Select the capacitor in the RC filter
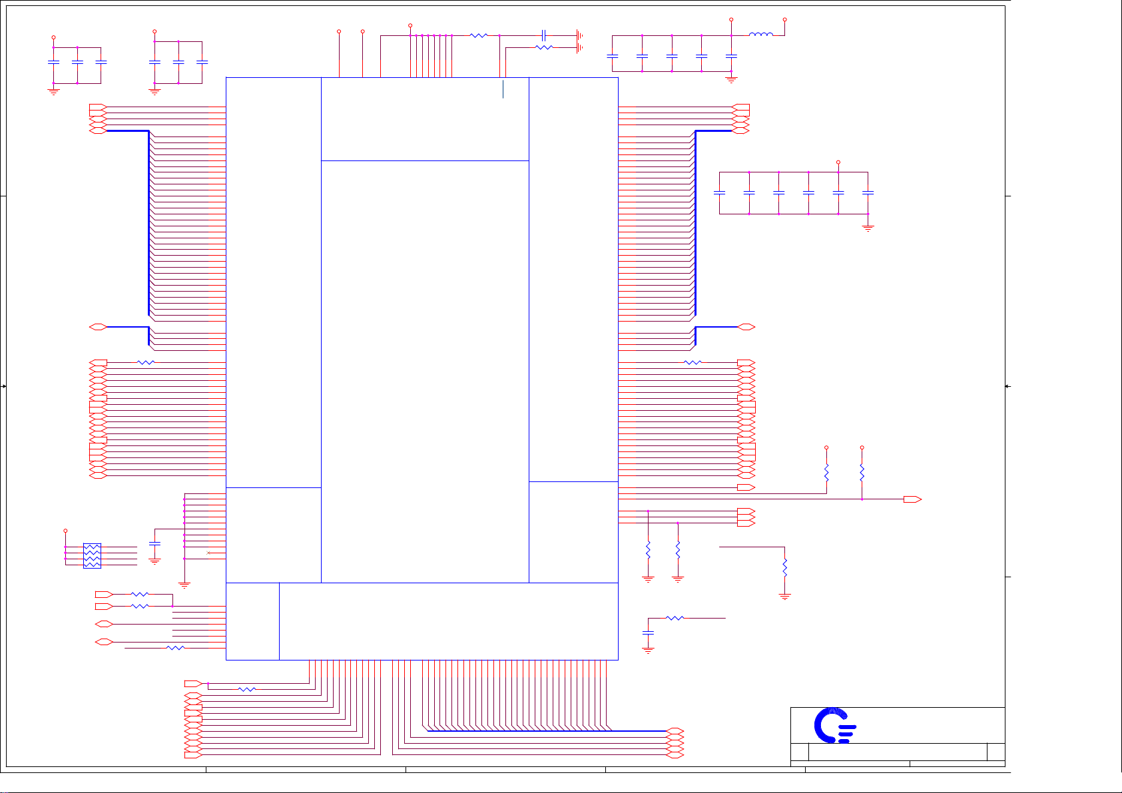The height and width of the screenshot is (793, 1122). [648, 632]
